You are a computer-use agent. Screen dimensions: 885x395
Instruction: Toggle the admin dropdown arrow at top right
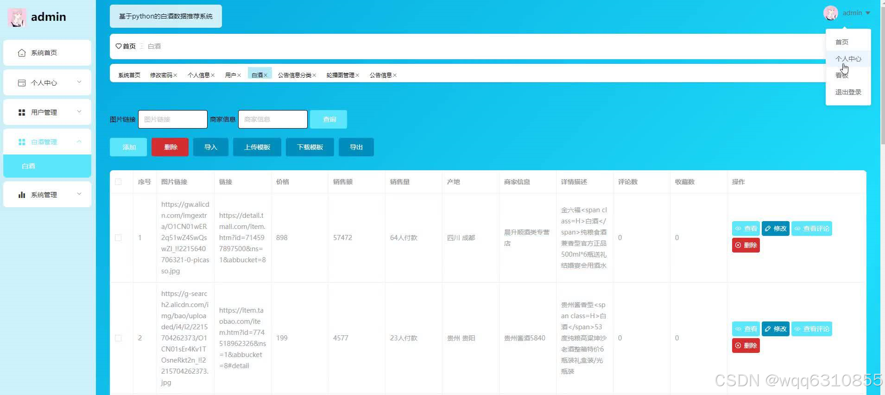pyautogui.click(x=868, y=13)
